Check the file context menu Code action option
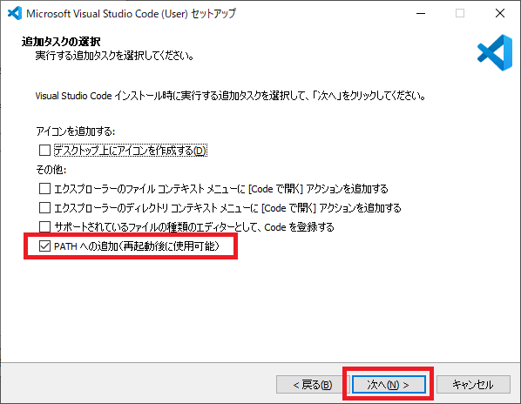Screen dimensions: 521x404 pos(44,189)
